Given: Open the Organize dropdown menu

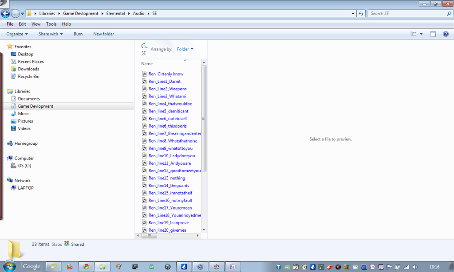Looking at the screenshot, I should (17, 34).
